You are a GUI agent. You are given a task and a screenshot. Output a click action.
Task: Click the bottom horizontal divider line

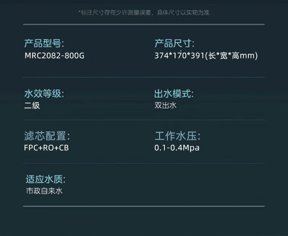pyautogui.click(x=144, y=206)
